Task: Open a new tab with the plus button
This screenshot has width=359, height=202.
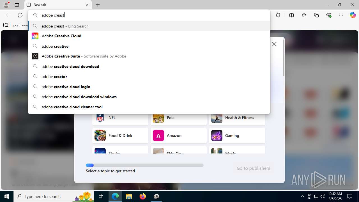Action: point(98,5)
